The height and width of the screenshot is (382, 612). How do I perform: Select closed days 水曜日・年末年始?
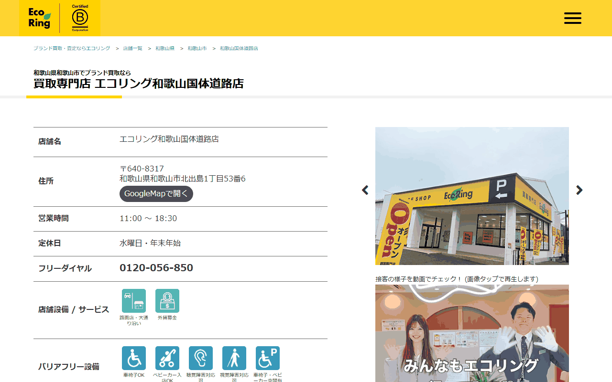(x=150, y=243)
